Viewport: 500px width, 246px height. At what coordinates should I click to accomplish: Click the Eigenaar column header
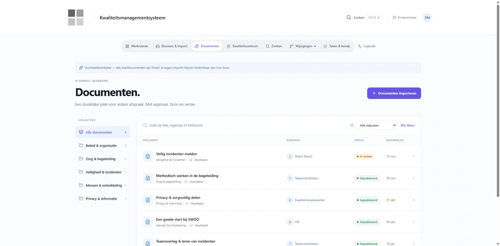[x=293, y=140]
